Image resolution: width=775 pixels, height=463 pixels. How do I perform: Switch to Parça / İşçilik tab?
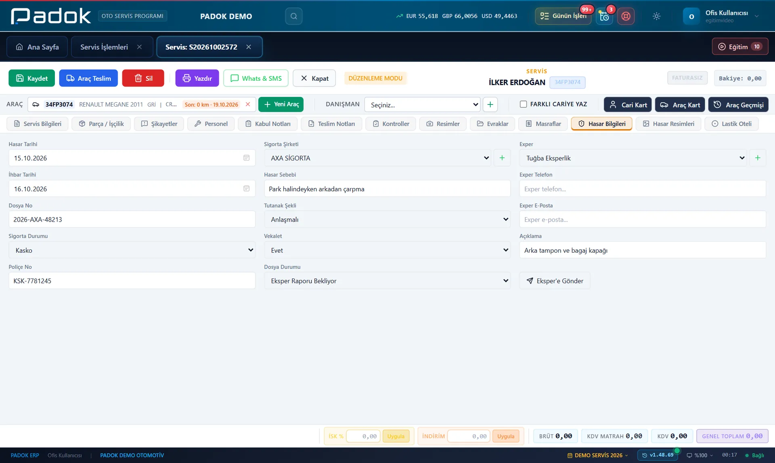point(101,124)
